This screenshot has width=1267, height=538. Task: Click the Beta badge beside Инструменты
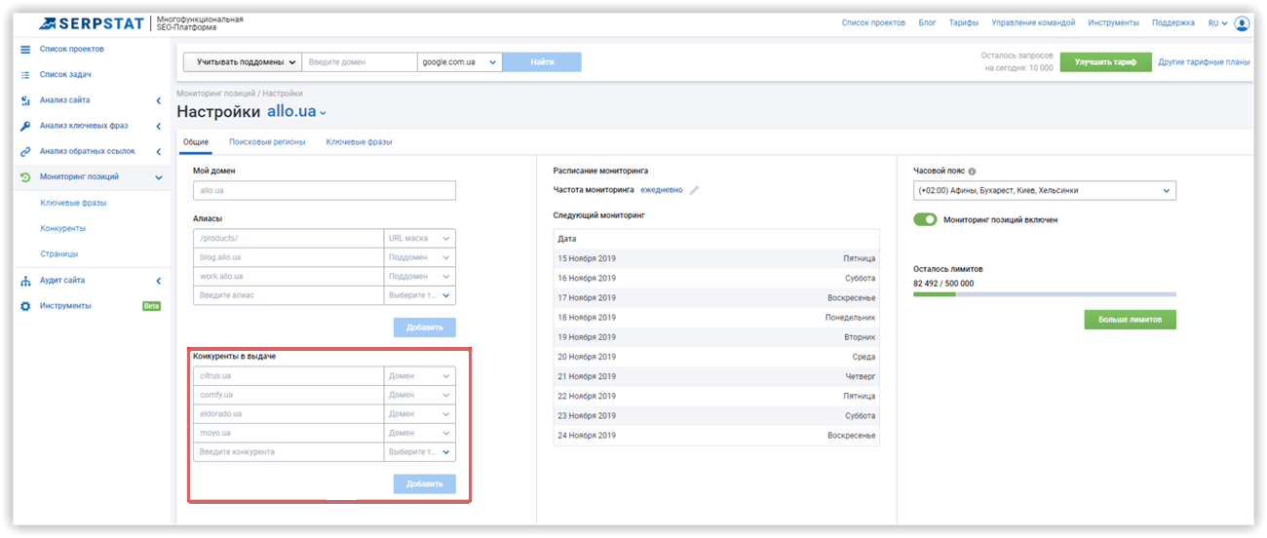pos(151,306)
